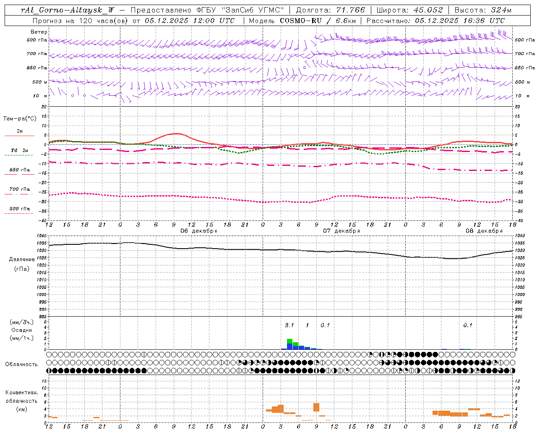The height and width of the screenshot is (430, 537).
Task: Click the tall orange convective bar near hour 9 on 07 декабря
Action: [x=316, y=407]
